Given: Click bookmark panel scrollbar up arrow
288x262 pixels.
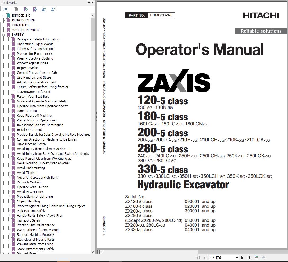Looking at the screenshot, I should (x=93, y=16).
